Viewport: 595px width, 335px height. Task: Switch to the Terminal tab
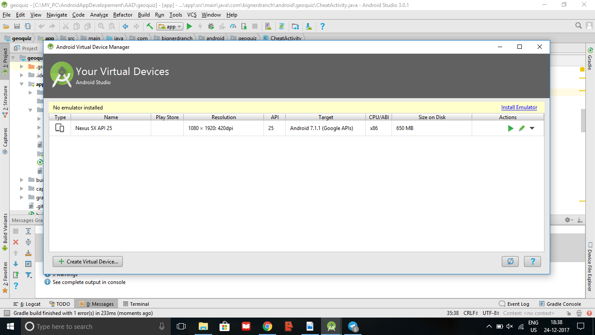tap(136, 304)
